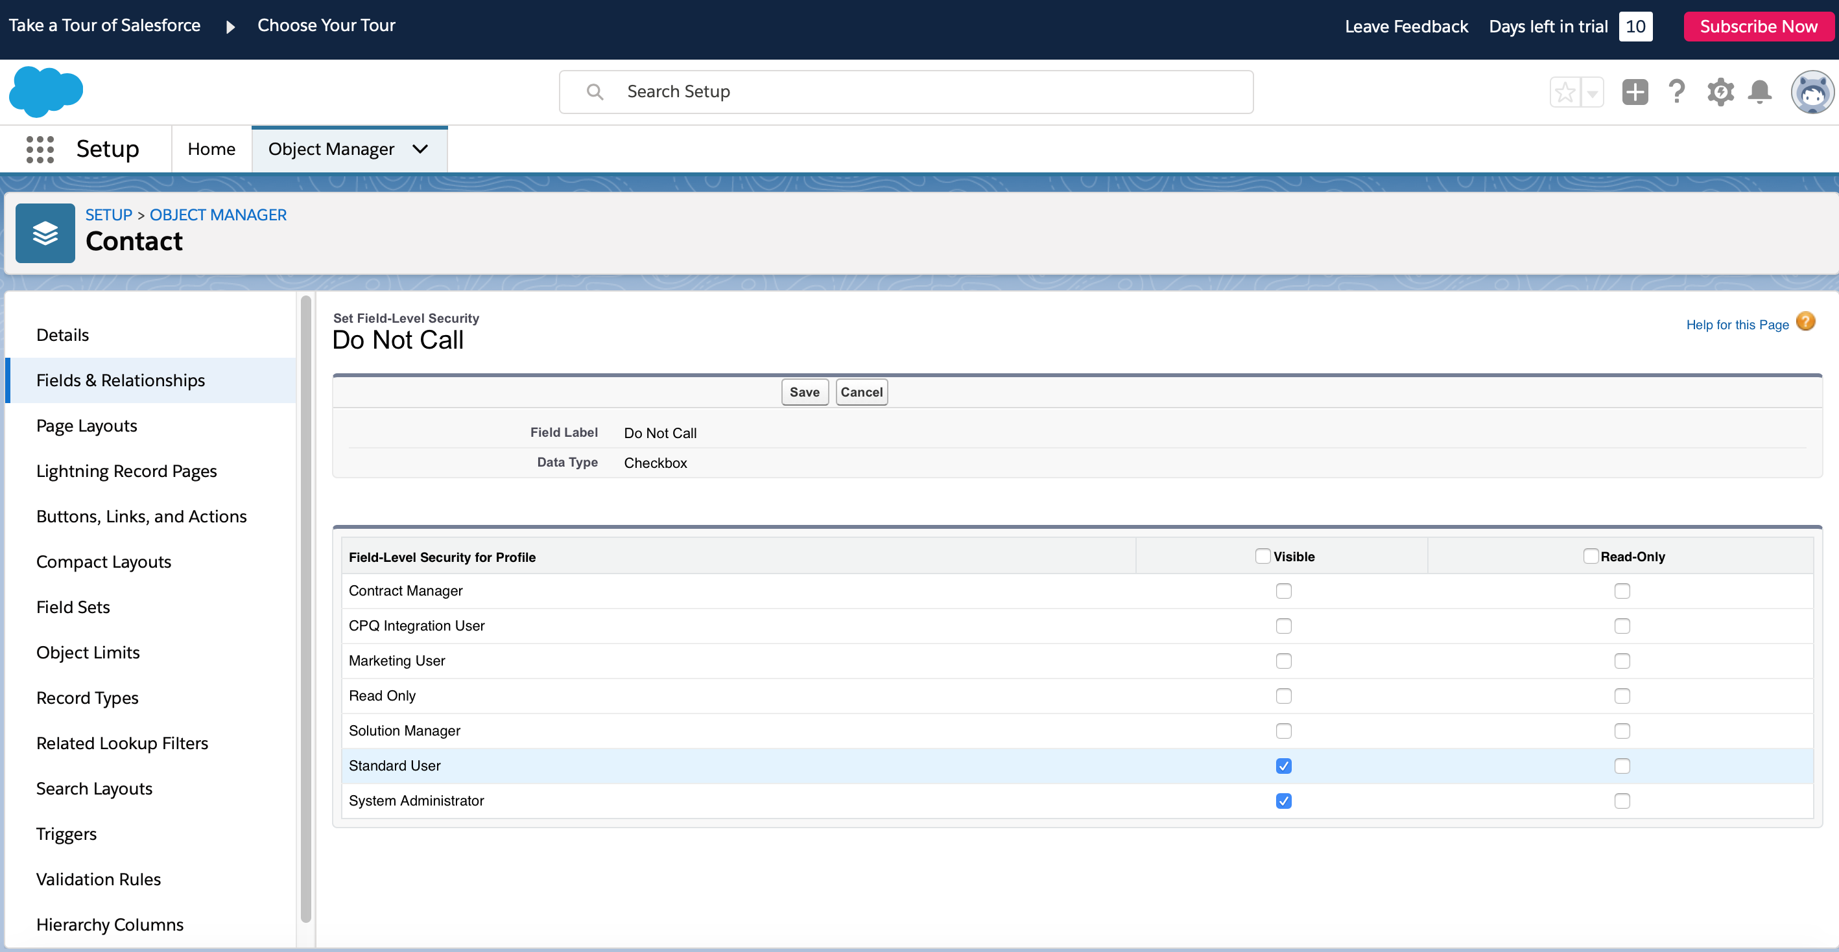The image size is (1839, 952).
Task: Click Leave Feedback
Action: (1406, 27)
